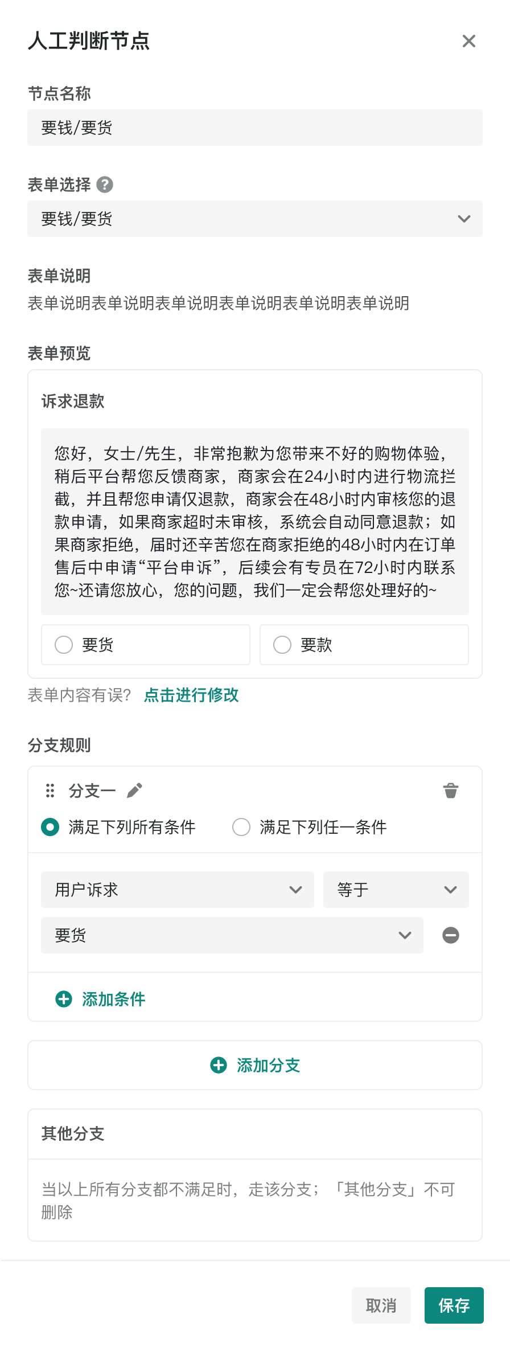Click the 取消 button
Image resolution: width=510 pixels, height=1351 pixels.
pyautogui.click(x=381, y=1305)
